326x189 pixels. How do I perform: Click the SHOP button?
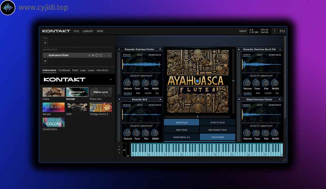click(243, 31)
